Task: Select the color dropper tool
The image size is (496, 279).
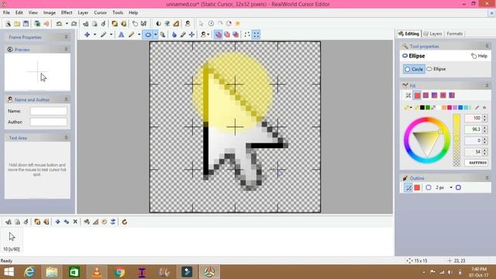Action: (183, 35)
